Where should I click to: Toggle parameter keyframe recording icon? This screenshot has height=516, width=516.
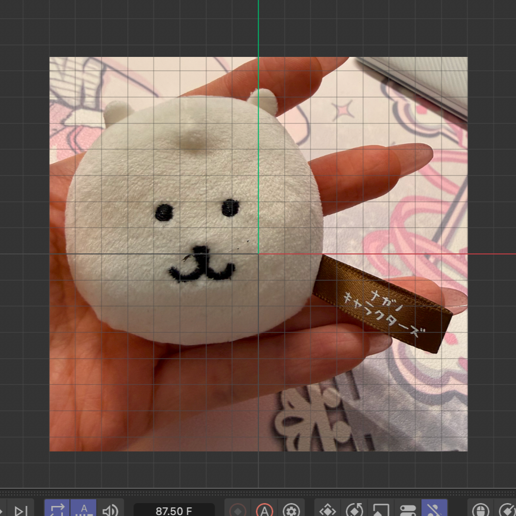pos(408,511)
